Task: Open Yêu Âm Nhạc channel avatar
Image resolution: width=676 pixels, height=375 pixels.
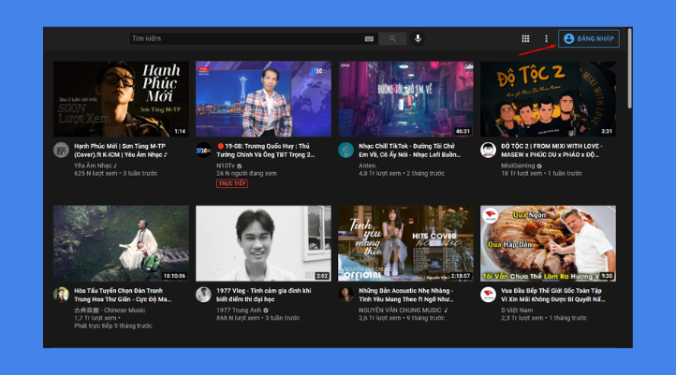Action: pos(61,151)
